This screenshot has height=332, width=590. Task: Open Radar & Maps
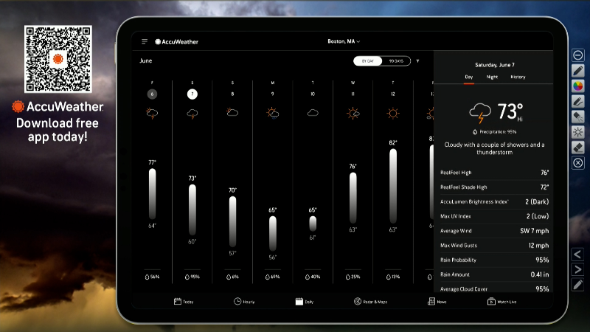(371, 302)
